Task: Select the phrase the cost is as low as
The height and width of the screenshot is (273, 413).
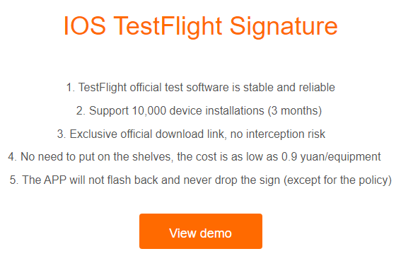Action: [x=228, y=157]
